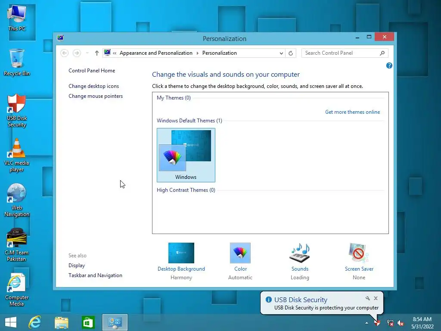The width and height of the screenshot is (441, 331).
Task: Click the My Themes (0) heading
Action: [x=174, y=98]
